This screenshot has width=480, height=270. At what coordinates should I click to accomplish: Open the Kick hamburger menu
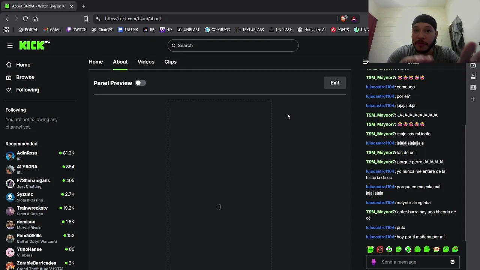(x=10, y=45)
